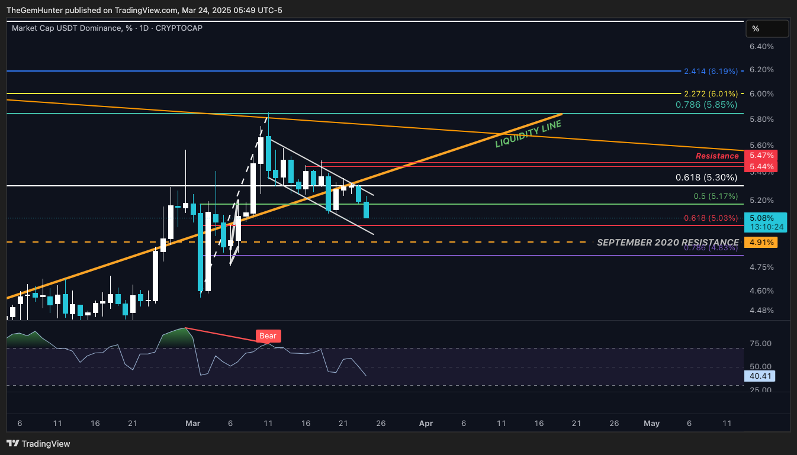797x455 pixels.
Task: Click the red 5.44% price tag
Action: [x=761, y=166]
